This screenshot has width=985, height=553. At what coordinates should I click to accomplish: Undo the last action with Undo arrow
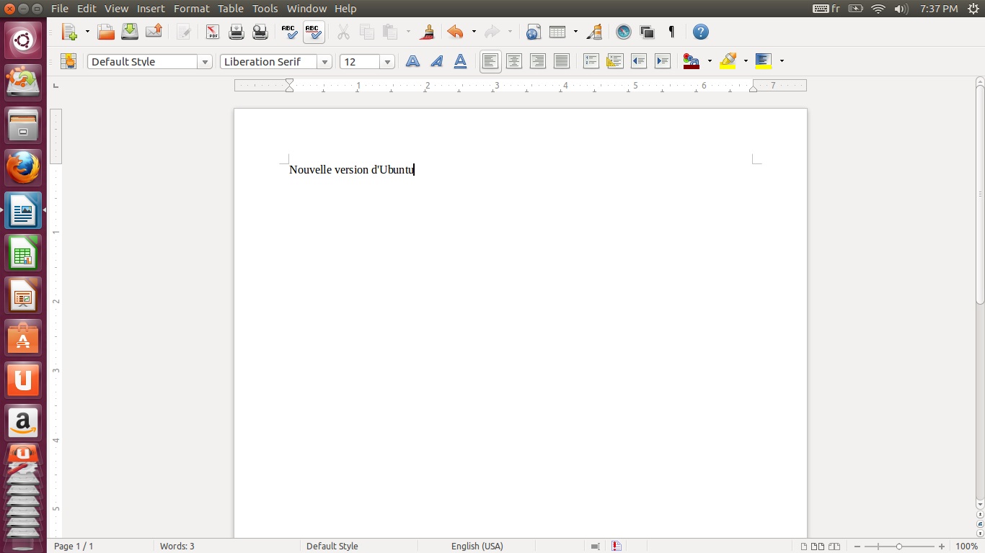click(455, 32)
